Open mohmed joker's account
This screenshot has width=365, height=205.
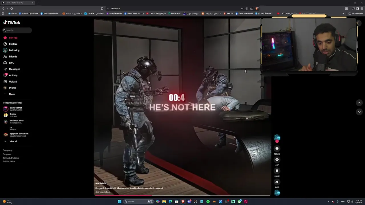[13, 122]
